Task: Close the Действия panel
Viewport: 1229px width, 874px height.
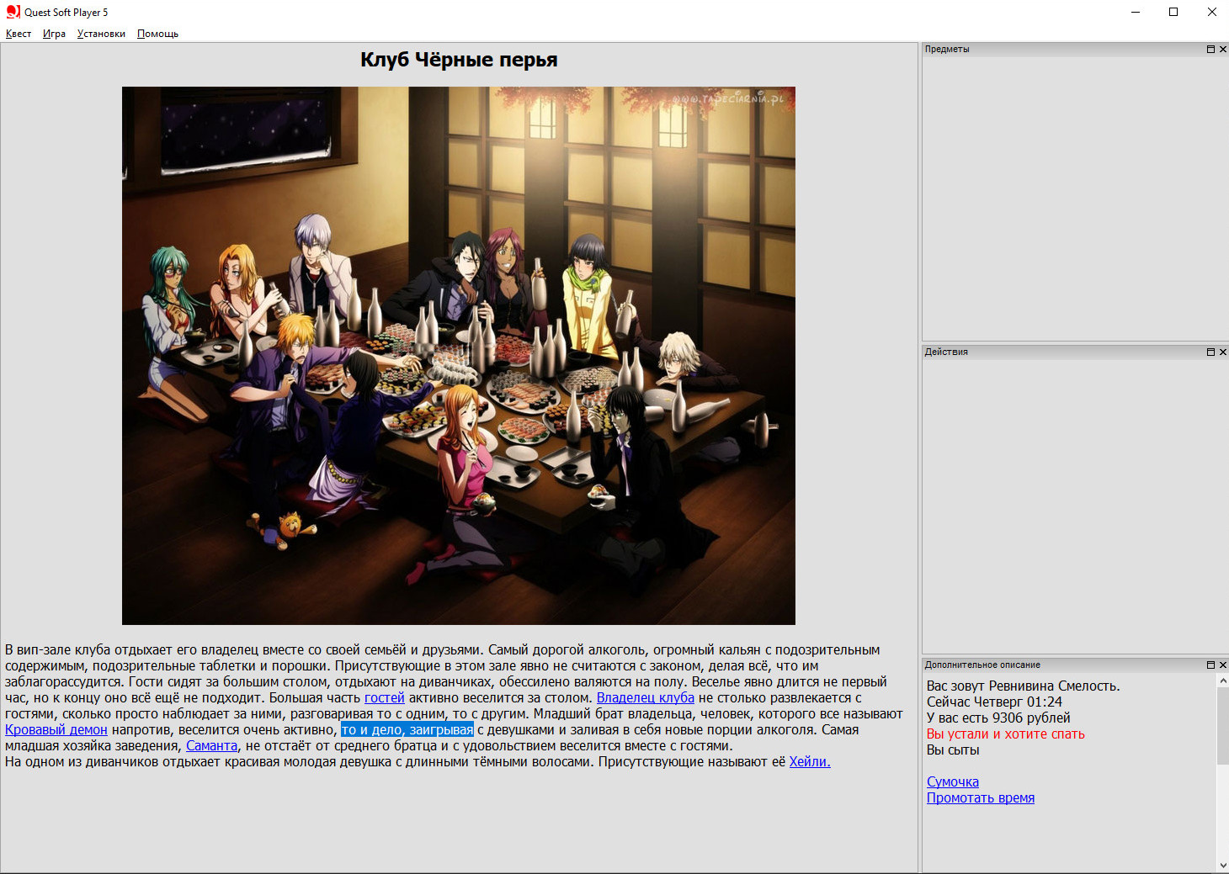Action: (1223, 352)
